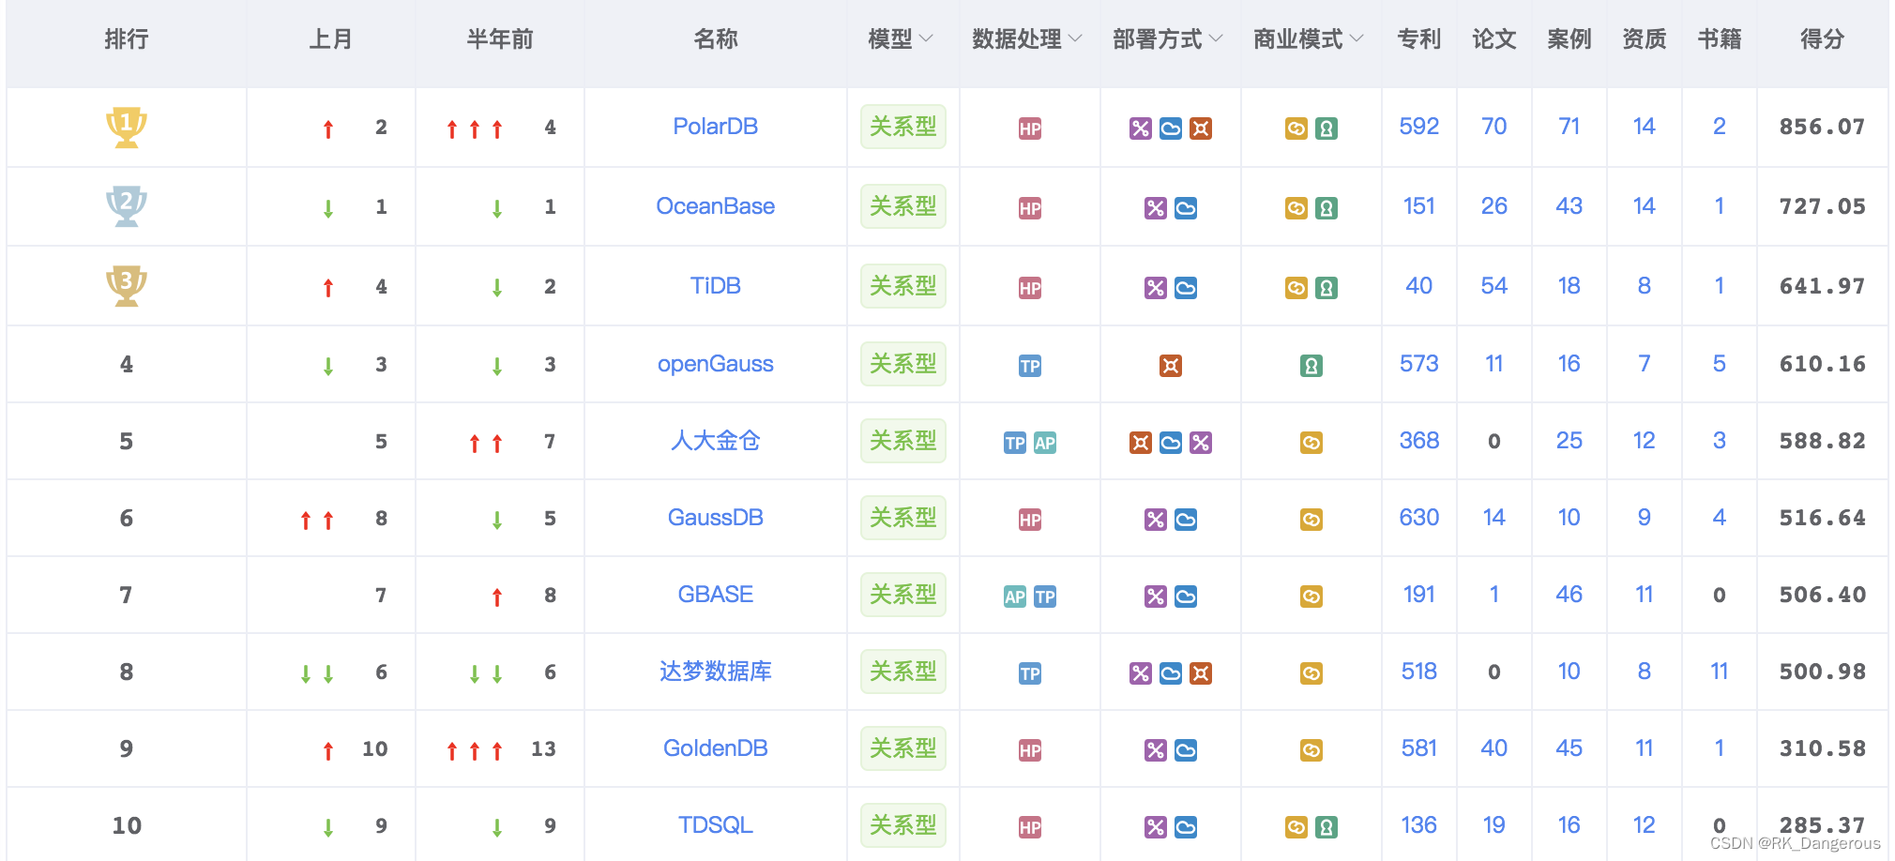This screenshot has height=861, width=1895.
Task: Click the bronze trophy icon for rank 3
Action: click(x=127, y=286)
